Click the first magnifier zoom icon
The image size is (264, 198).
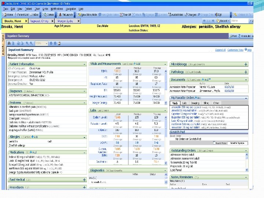coord(27,43)
